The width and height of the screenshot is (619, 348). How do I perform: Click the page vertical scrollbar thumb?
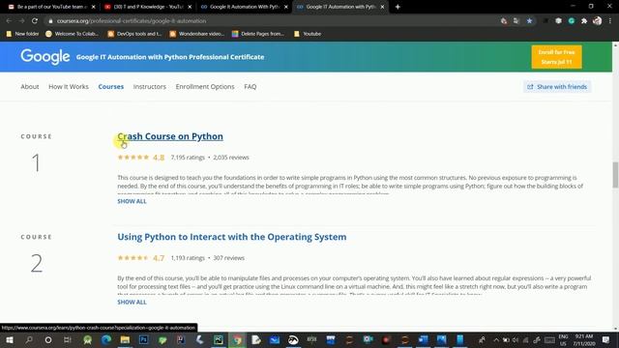[x=615, y=175]
